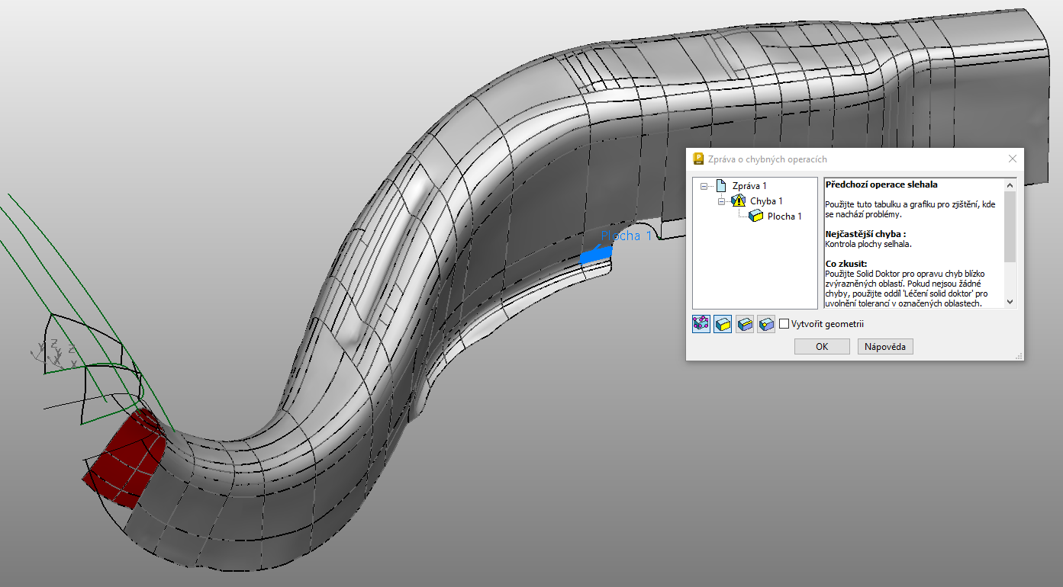The height and width of the screenshot is (587, 1063).
Task: Click OK to close the error report
Action: (822, 346)
